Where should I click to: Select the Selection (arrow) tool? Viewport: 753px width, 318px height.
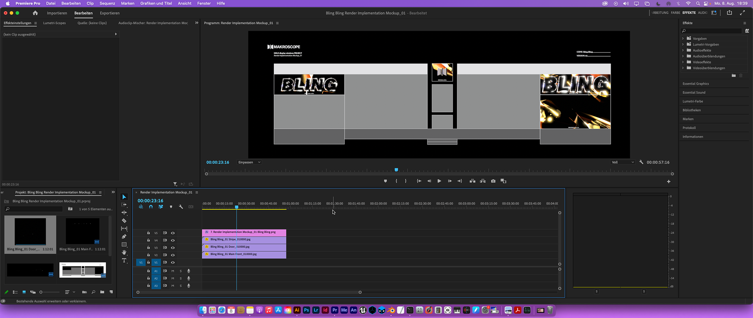pyautogui.click(x=124, y=197)
